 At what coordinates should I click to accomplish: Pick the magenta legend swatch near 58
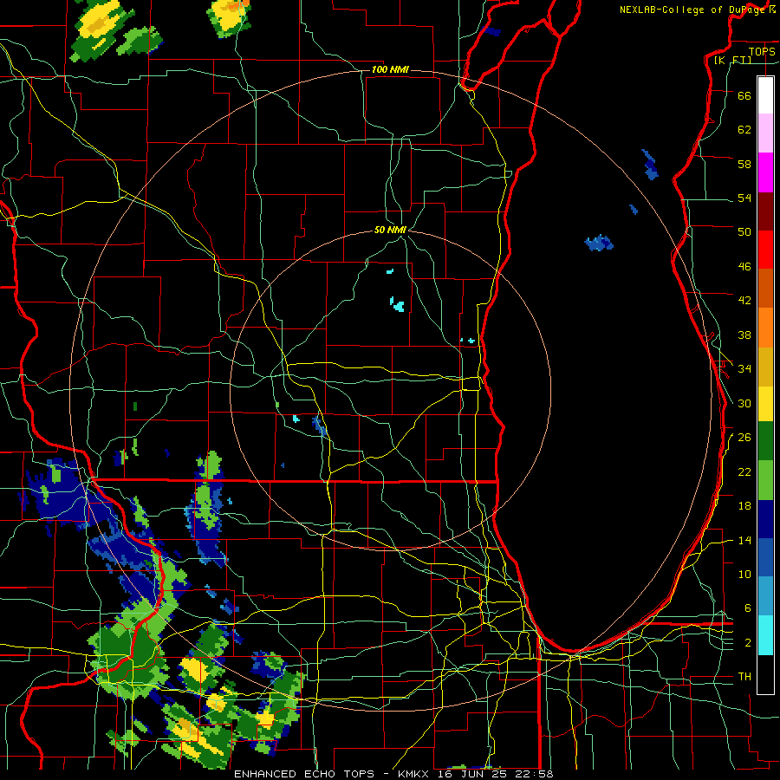click(765, 172)
